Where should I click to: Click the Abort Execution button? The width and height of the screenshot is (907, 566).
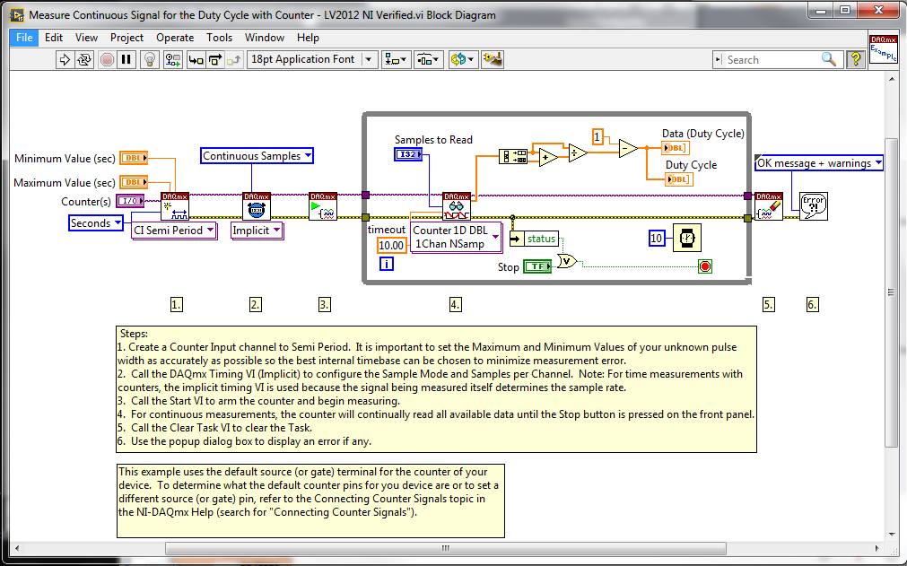coord(107,59)
